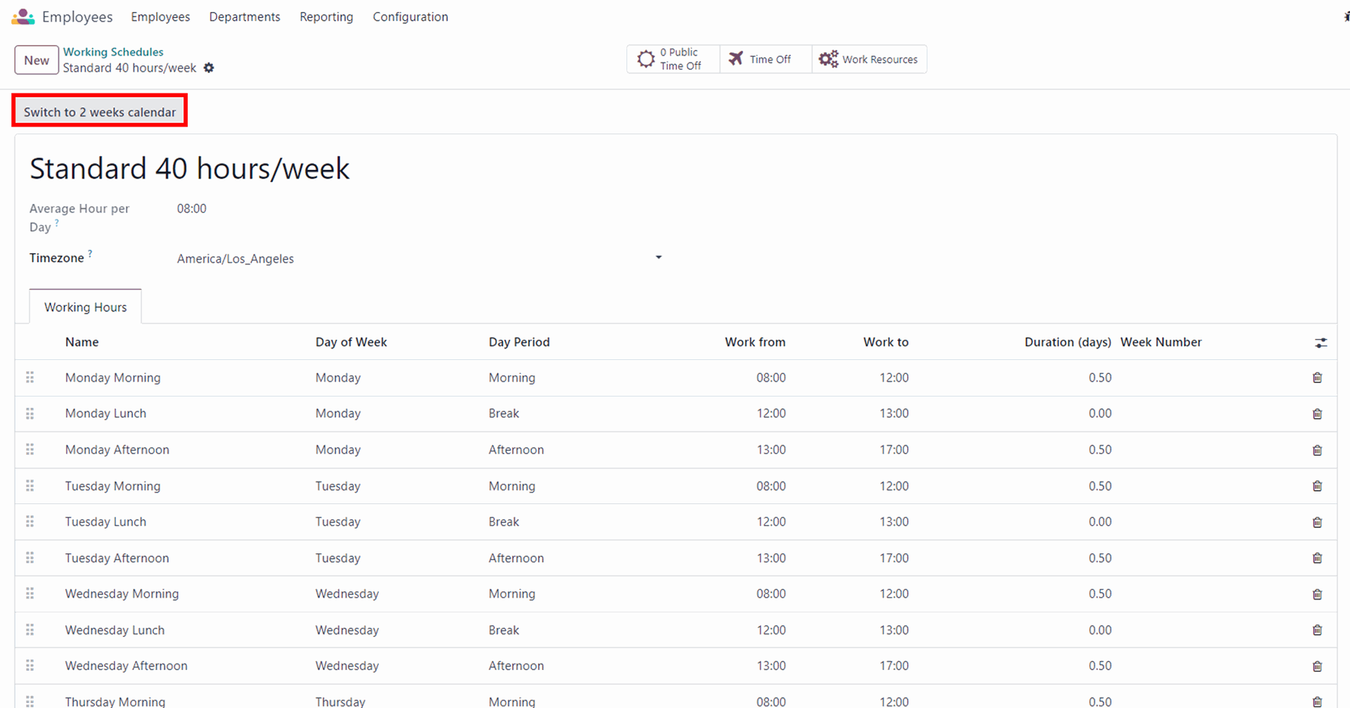Sort by the Work from header

pos(755,342)
